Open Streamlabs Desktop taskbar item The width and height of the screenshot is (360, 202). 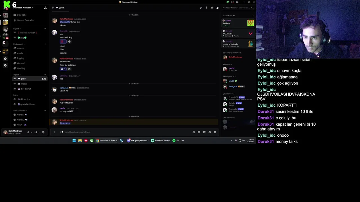pos(161,141)
